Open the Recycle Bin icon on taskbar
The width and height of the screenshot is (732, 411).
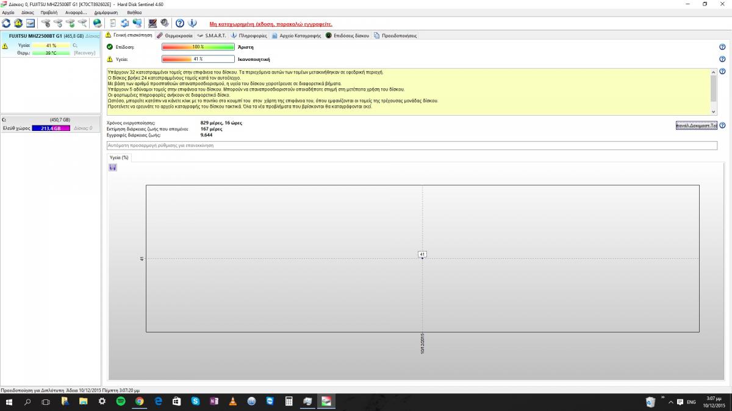[651, 402]
